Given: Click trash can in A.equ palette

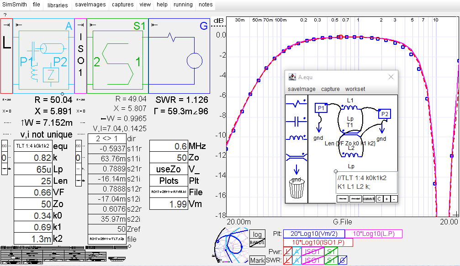Looking at the screenshot, I should coord(296,188).
